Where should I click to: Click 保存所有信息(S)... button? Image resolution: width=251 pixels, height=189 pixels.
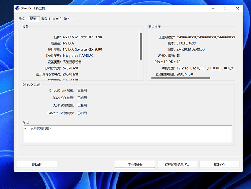177,164
